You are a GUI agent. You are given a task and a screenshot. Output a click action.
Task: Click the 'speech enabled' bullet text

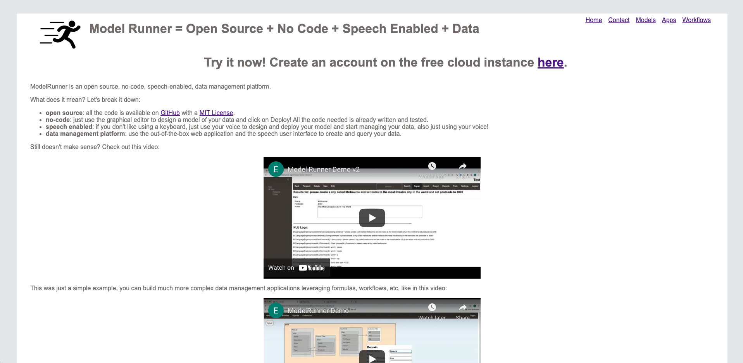[x=267, y=127]
